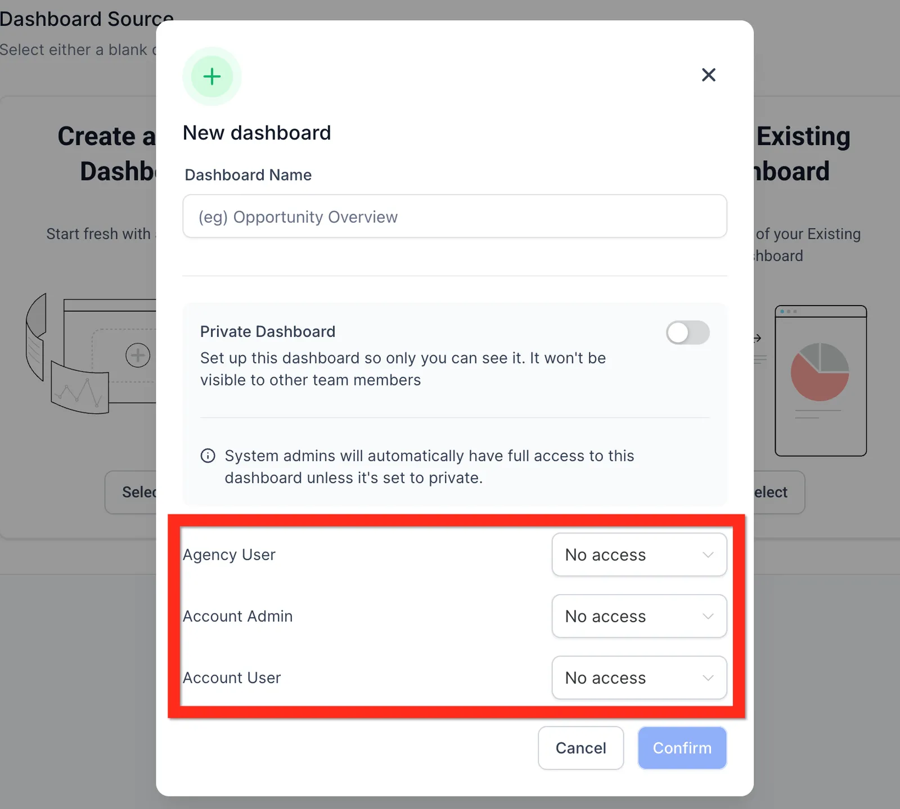
Task: Focus the Dashboard Name input field
Action: coord(454,217)
